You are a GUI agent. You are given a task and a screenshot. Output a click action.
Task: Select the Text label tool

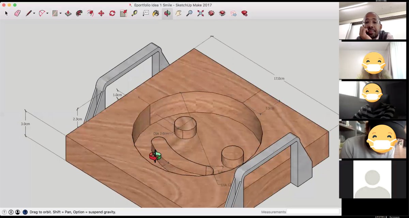click(x=146, y=13)
